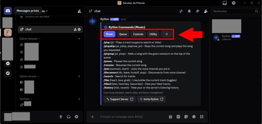Image resolution: width=262 pixels, height=124 pixels.
Task: Open the emoji picker
Action: click(194, 116)
